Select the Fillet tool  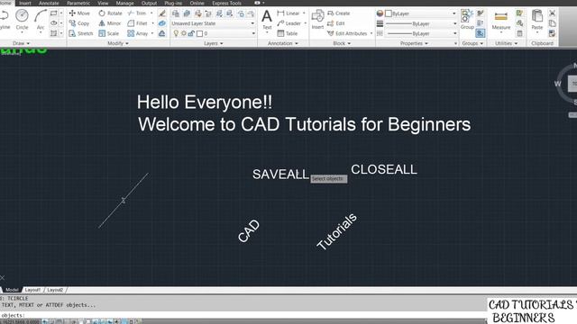137,23
